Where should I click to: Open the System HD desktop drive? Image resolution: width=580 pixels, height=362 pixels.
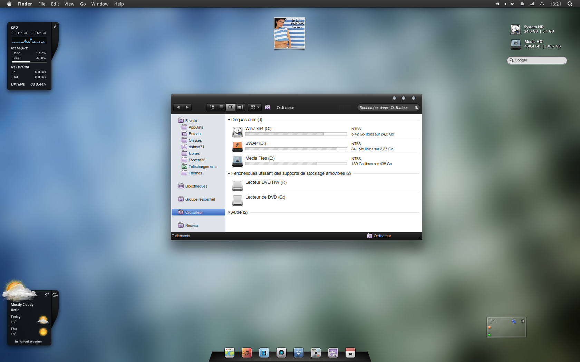point(515,29)
